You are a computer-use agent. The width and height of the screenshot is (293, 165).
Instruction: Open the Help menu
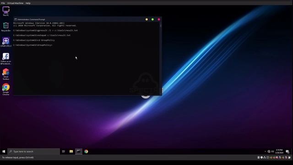point(28,3)
